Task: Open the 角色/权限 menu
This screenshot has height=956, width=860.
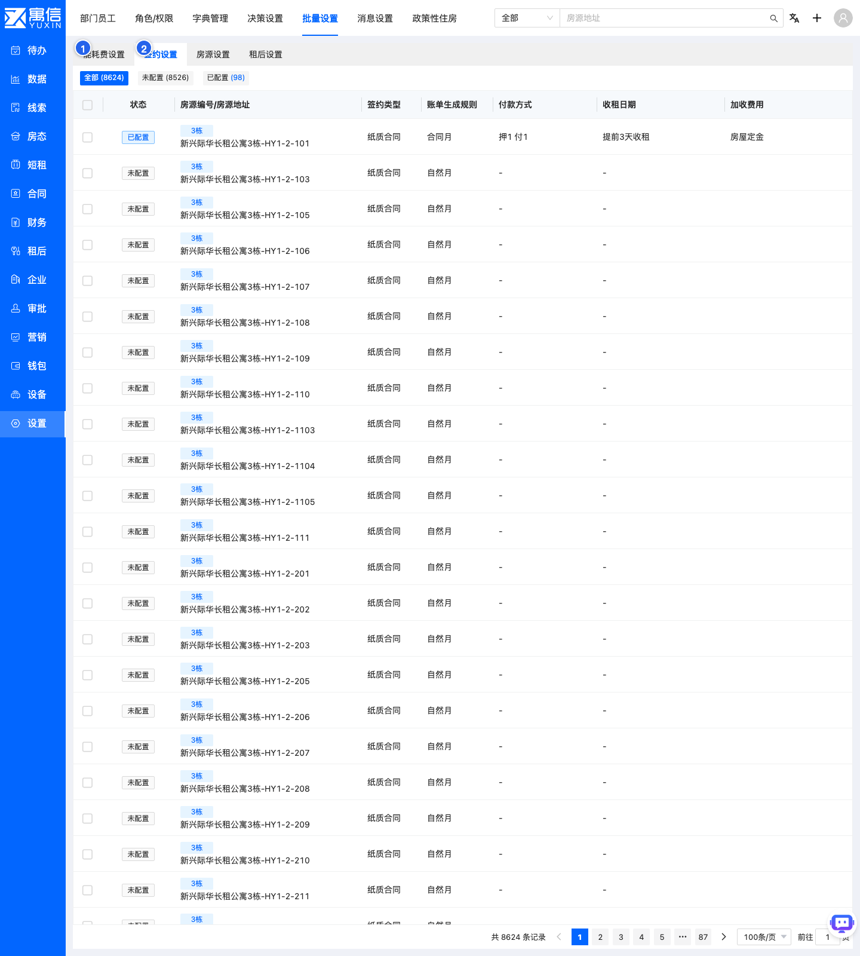Action: 154,19
